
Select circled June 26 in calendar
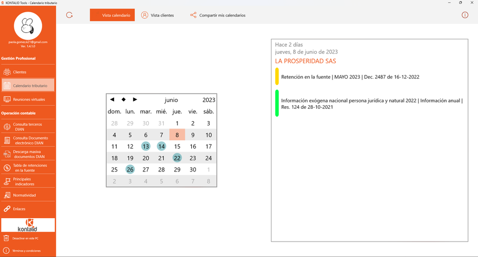[130, 169]
